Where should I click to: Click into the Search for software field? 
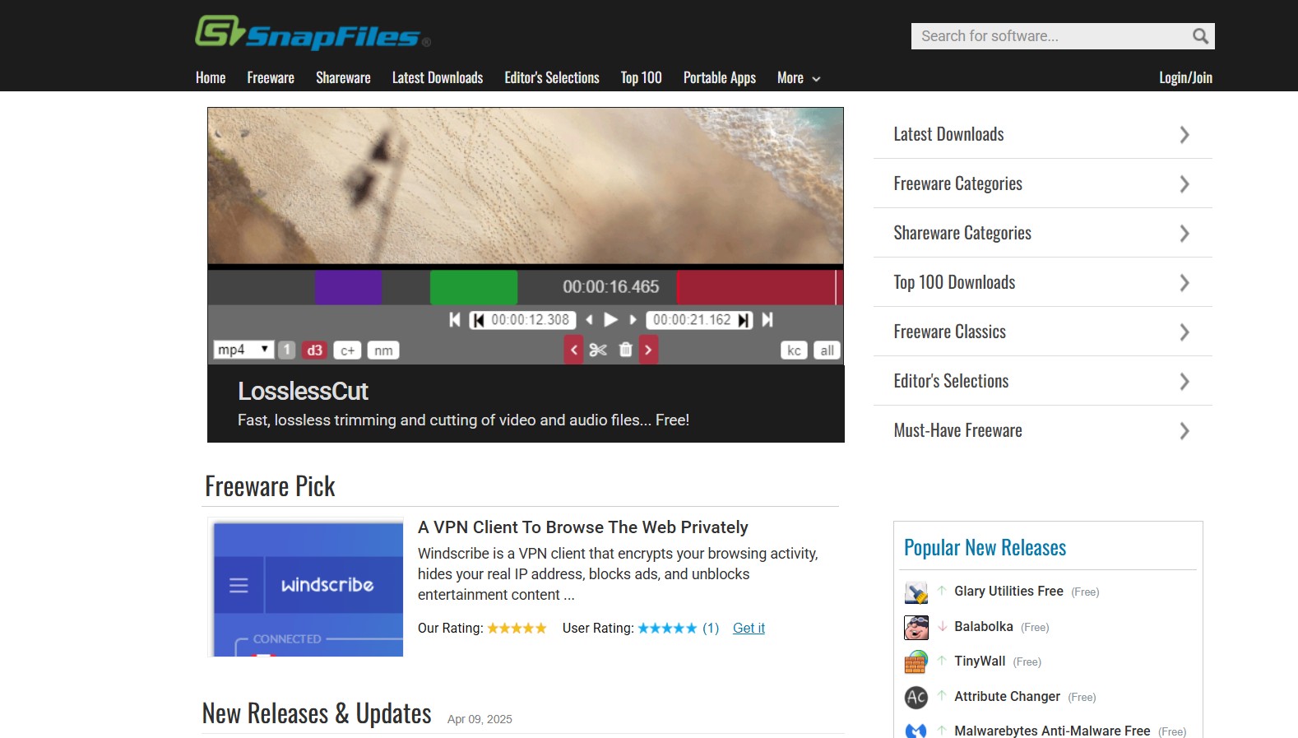coord(1049,36)
